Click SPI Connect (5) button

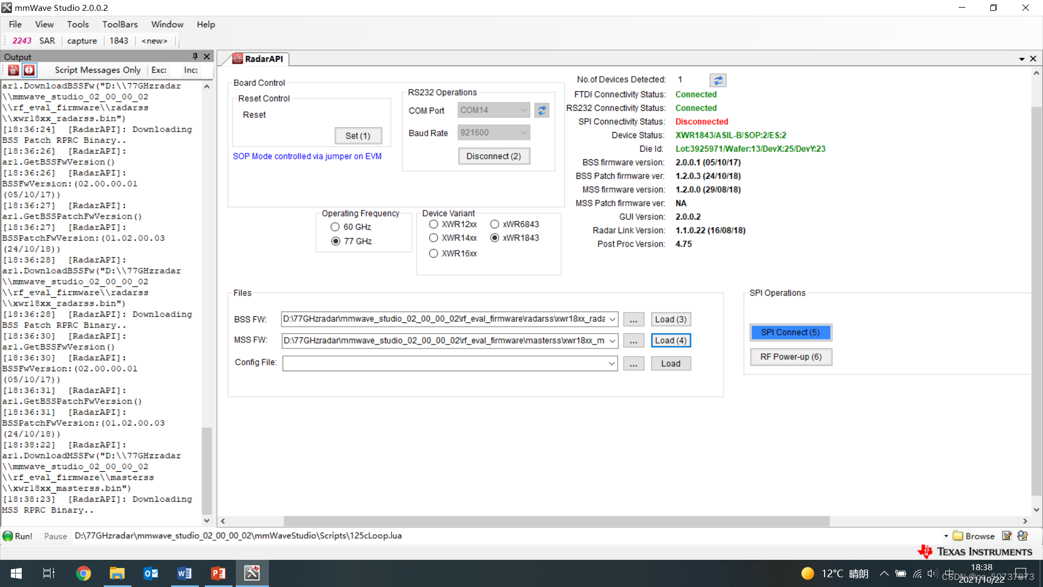pos(790,333)
